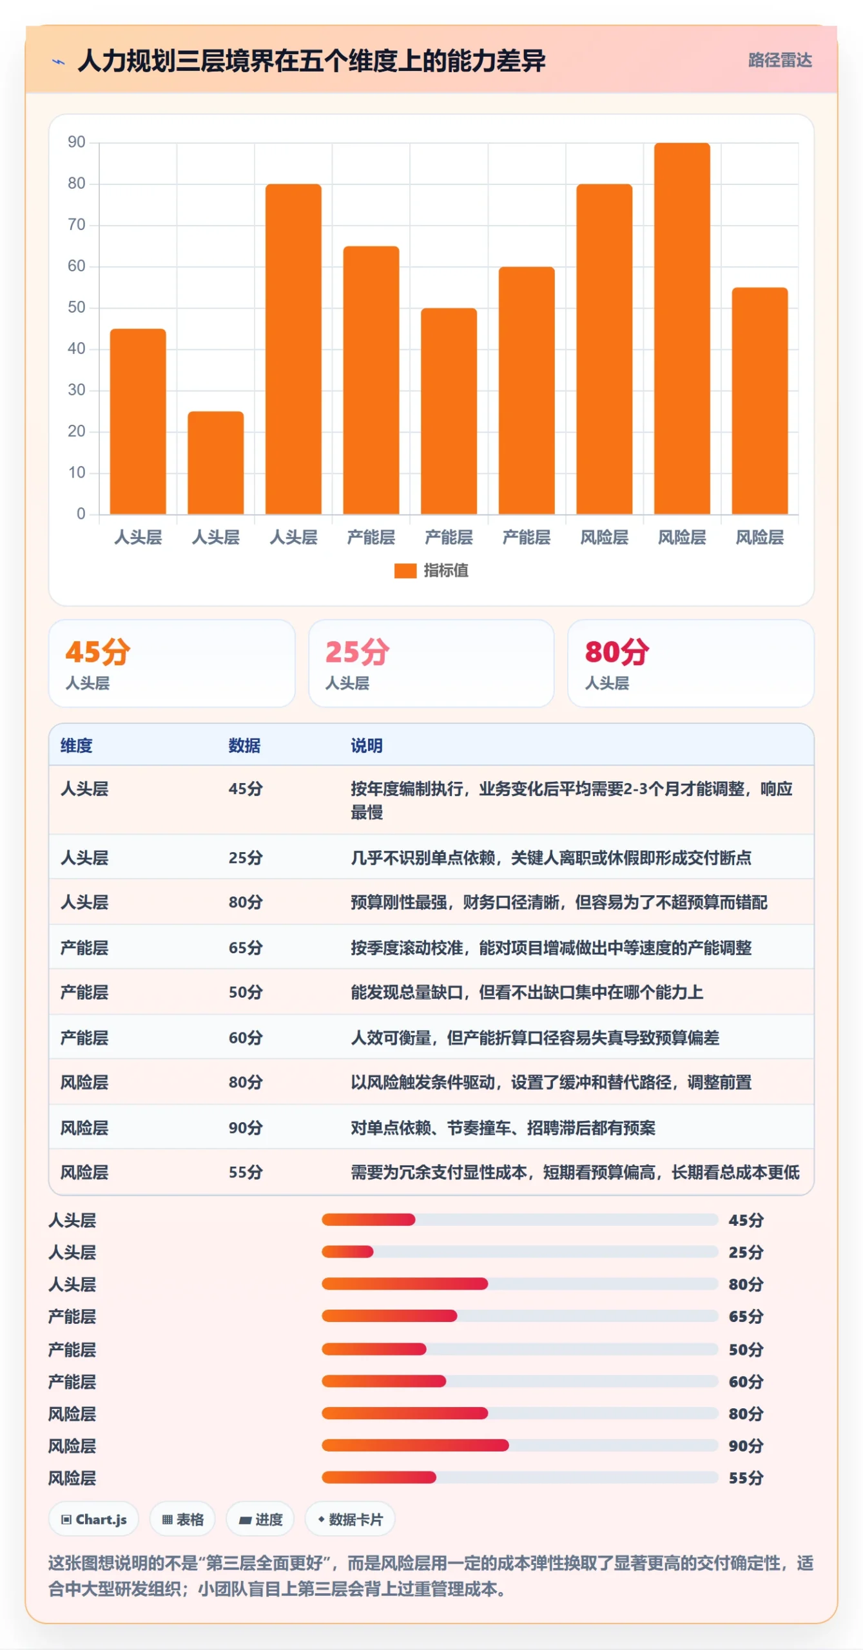
Task: Click the chart title 人力规划三层境界
Action: click(175, 61)
